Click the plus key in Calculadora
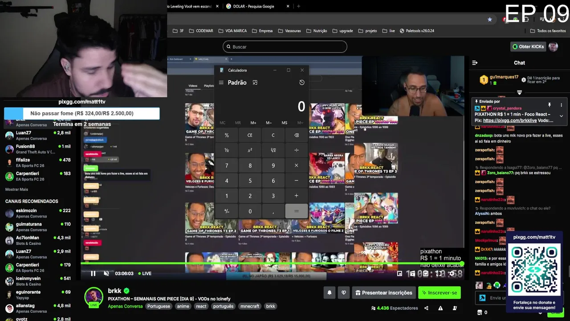 tap(297, 196)
